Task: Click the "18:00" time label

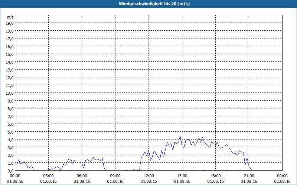Action: point(216,176)
